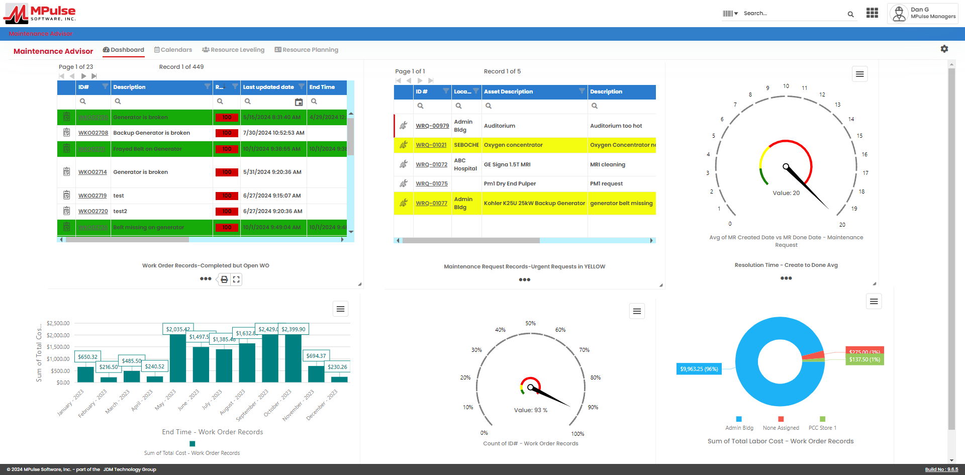Click print icon under Work Order Records
This screenshot has width=965, height=475.
click(224, 279)
